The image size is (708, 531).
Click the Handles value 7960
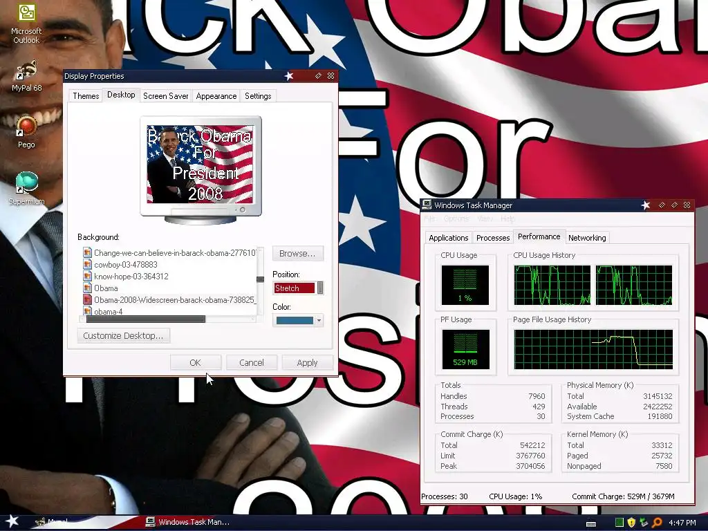[x=537, y=396]
